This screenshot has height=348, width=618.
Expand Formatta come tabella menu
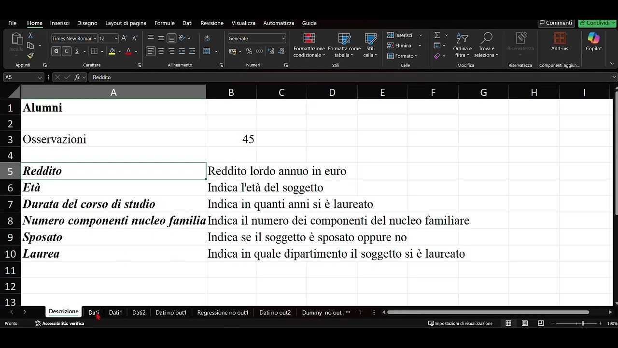344,45
